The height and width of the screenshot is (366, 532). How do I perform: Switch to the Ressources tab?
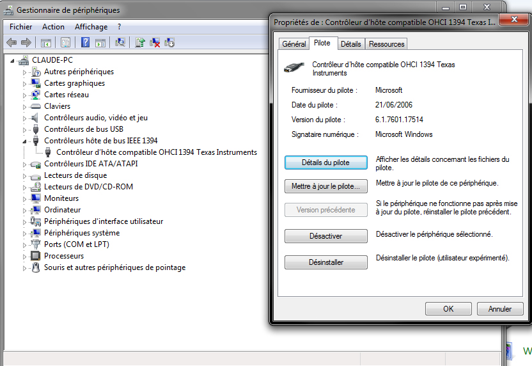(x=386, y=44)
